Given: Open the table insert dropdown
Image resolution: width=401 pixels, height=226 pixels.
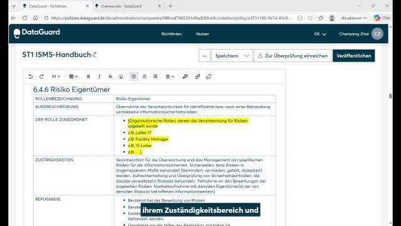Looking at the screenshot, I should click(73, 77).
